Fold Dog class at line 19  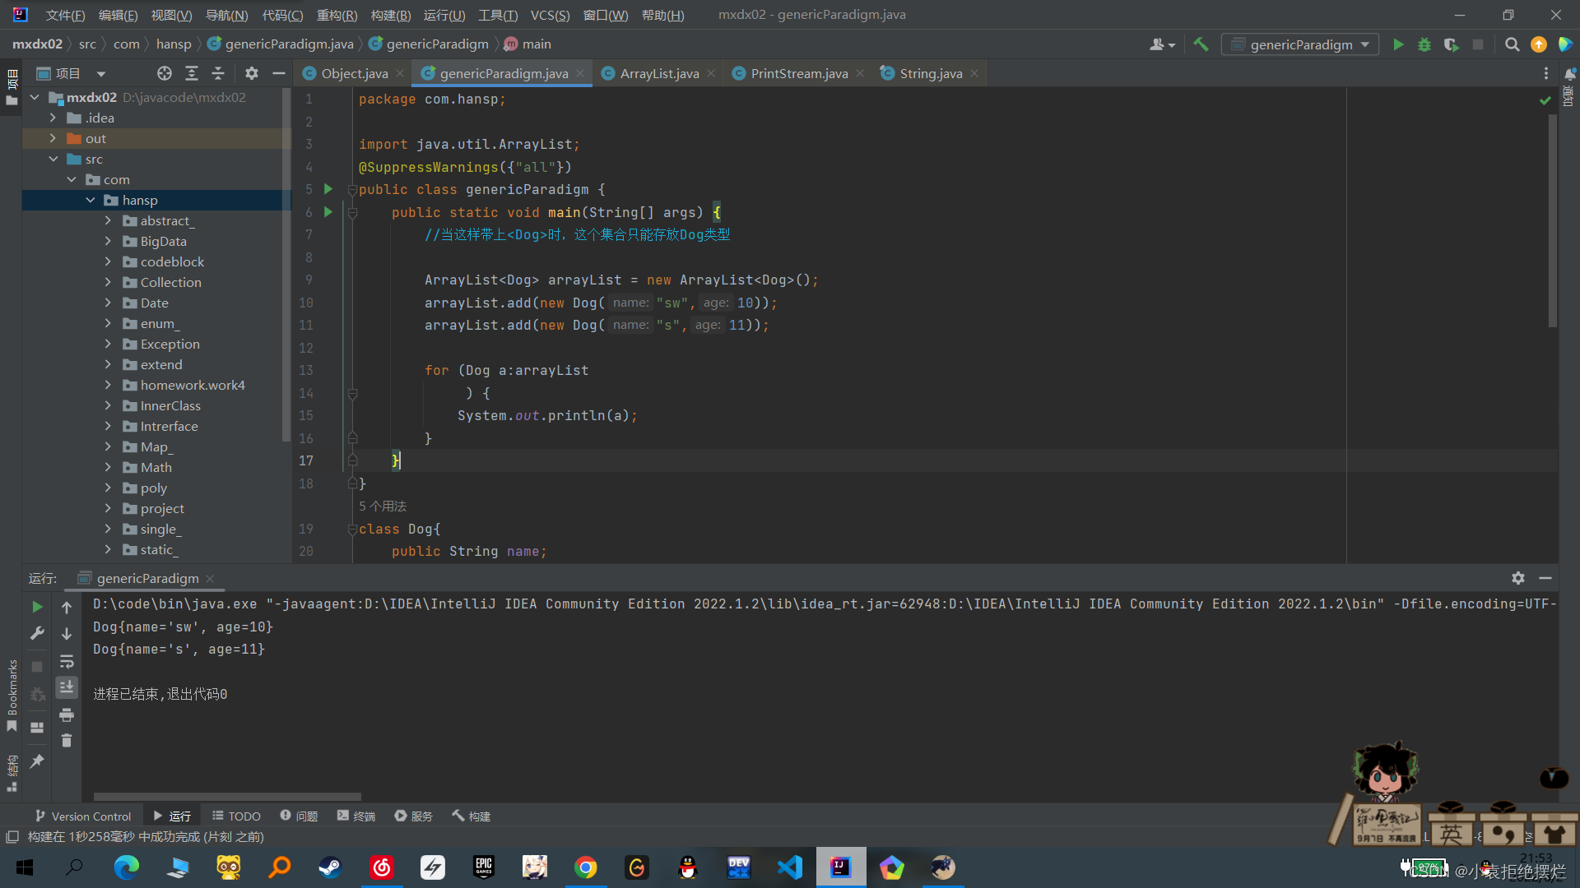(x=352, y=530)
